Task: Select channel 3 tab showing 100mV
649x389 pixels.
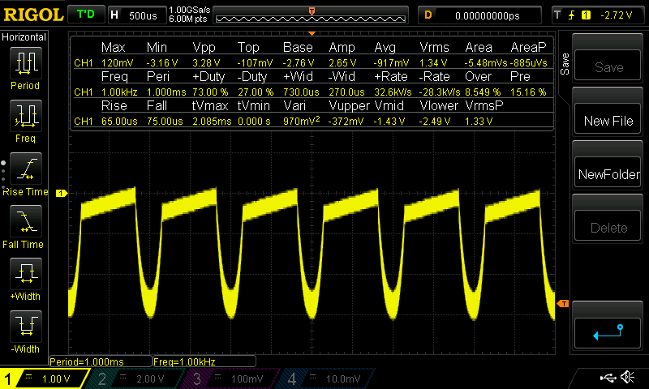Action: (230, 378)
